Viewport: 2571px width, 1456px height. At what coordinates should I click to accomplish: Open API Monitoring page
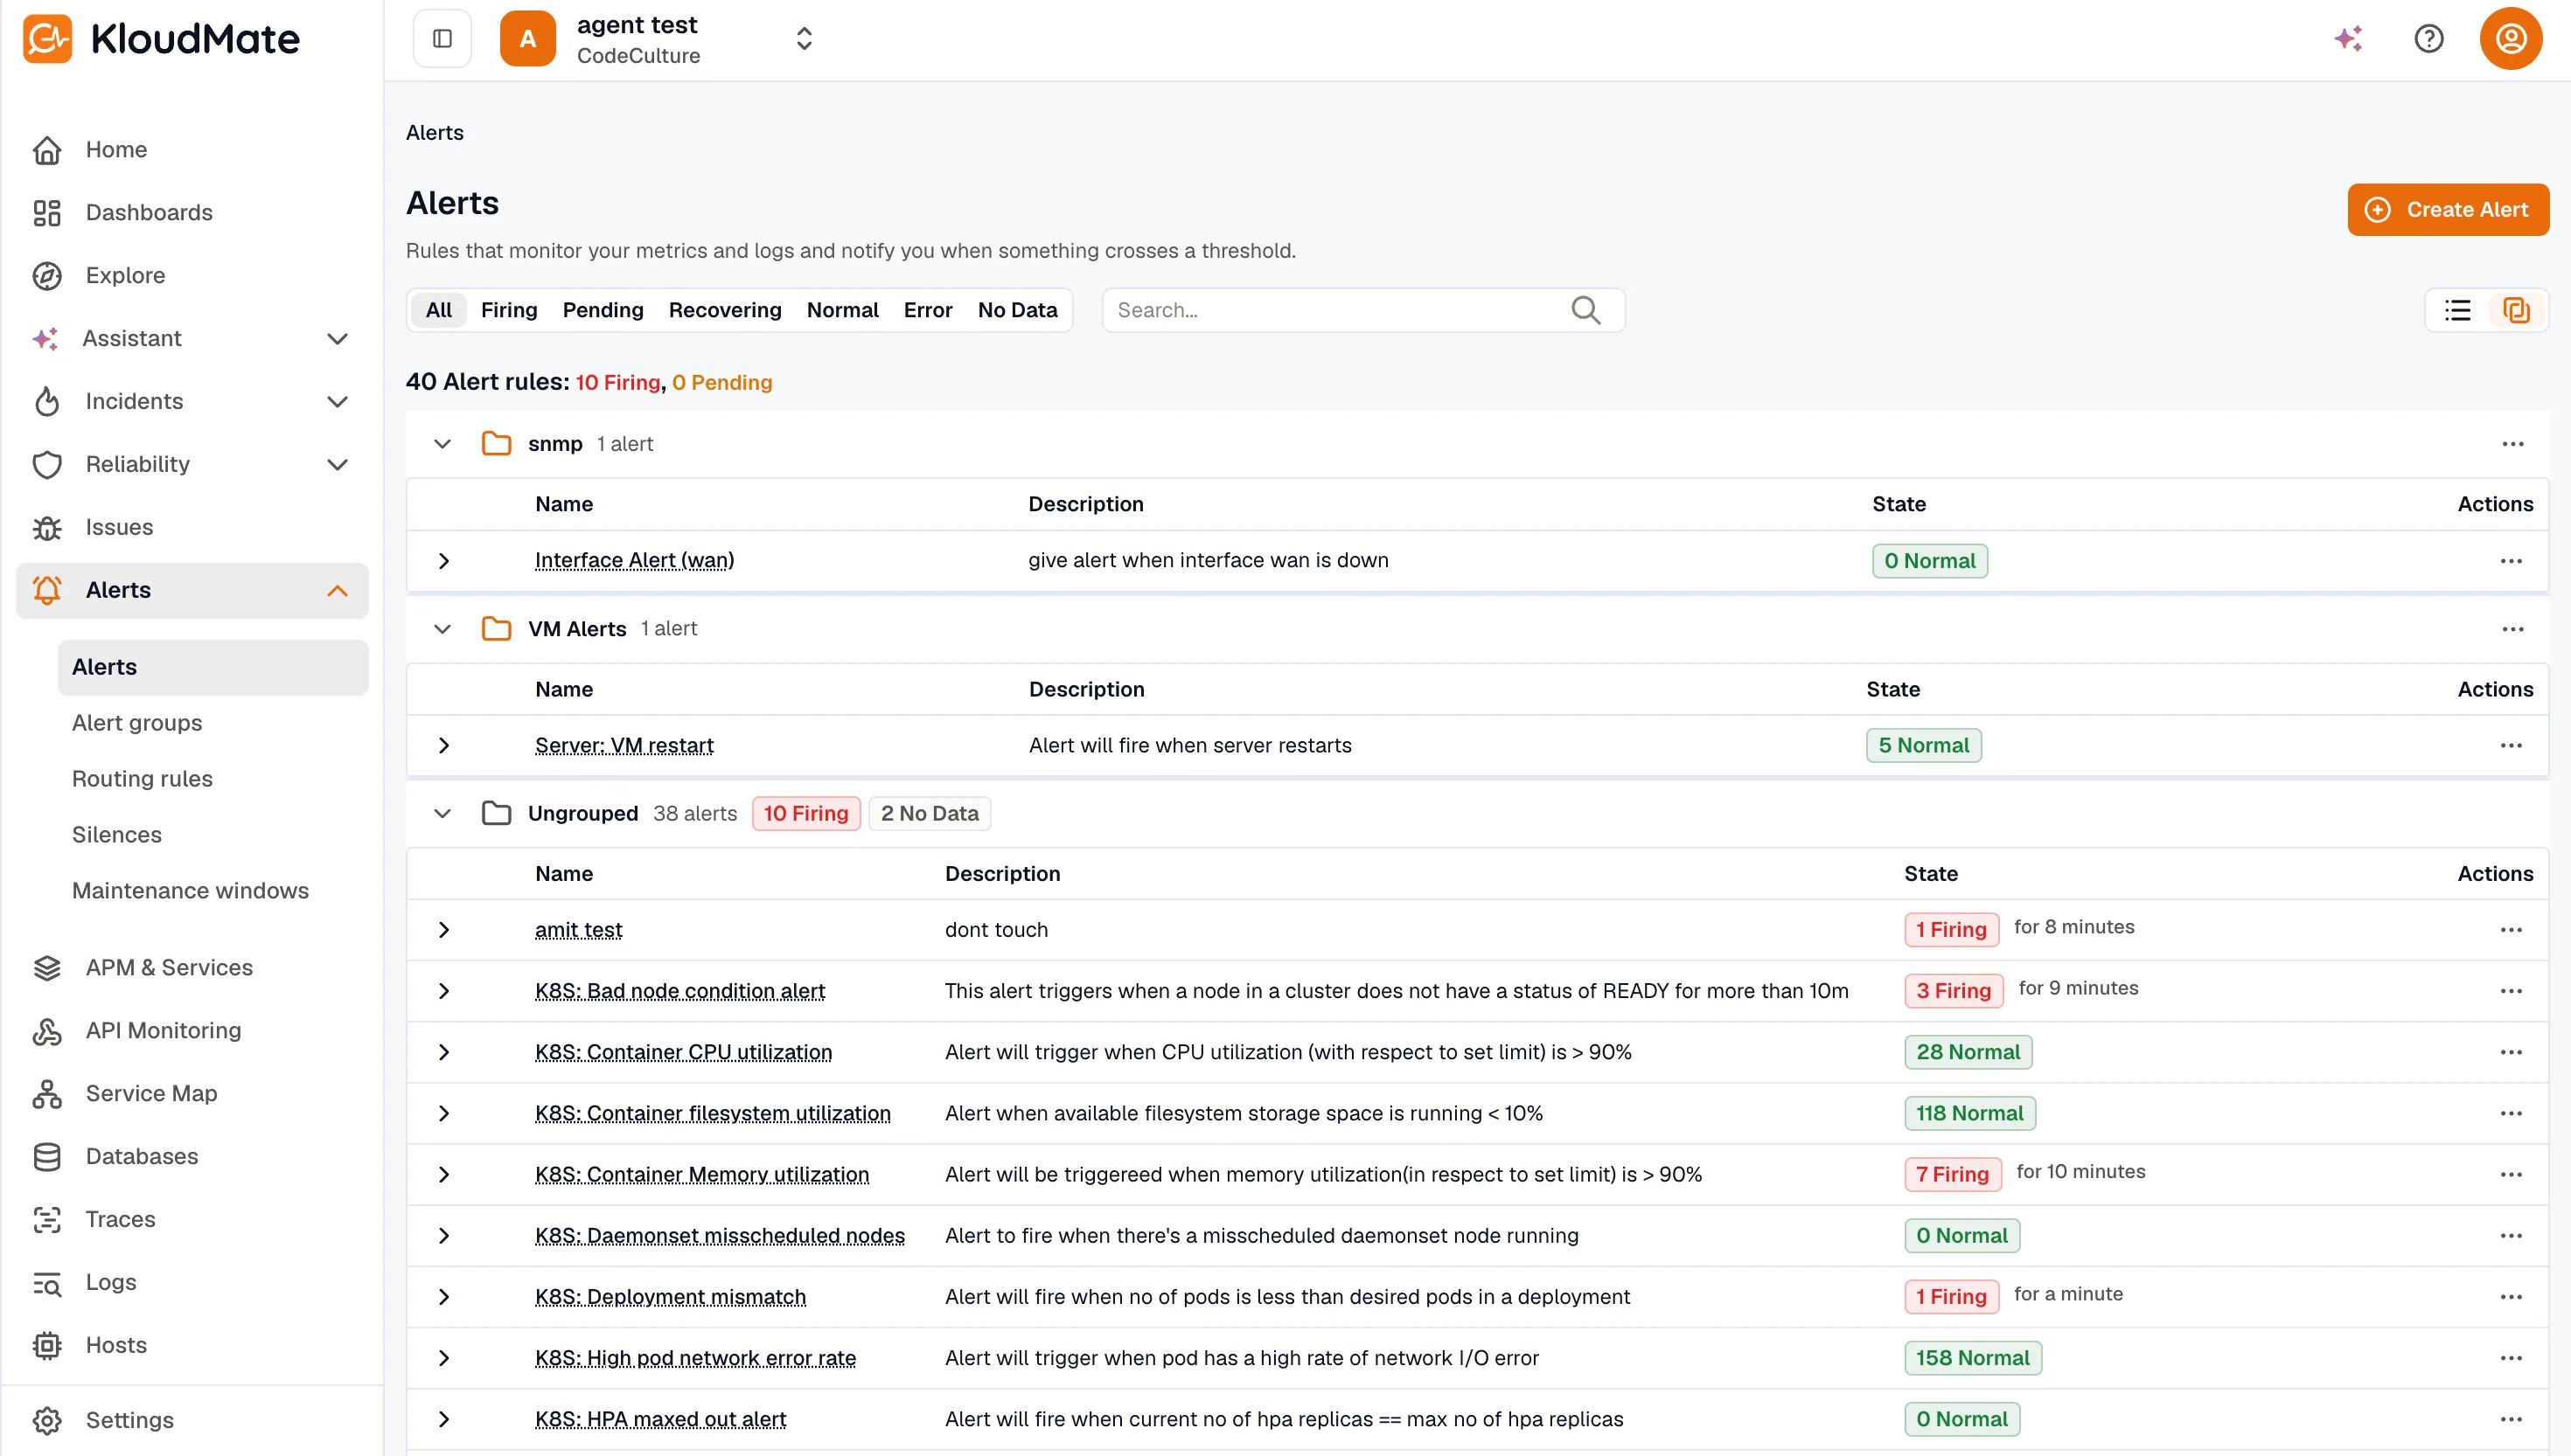[192, 1031]
